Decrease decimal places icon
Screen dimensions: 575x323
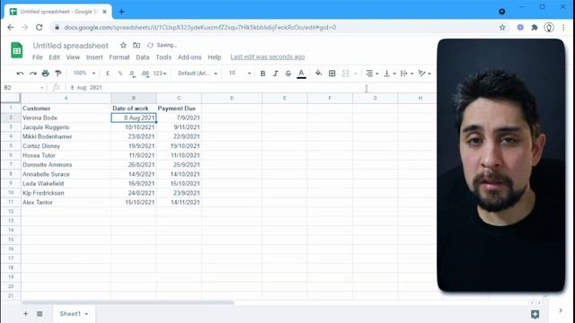tap(132, 74)
